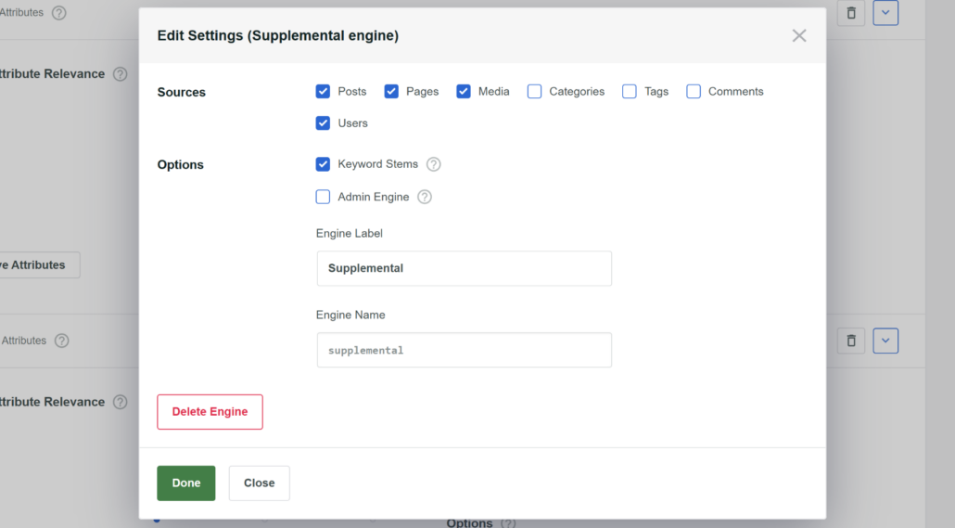Close the Edit Settings dialog with X

799,36
